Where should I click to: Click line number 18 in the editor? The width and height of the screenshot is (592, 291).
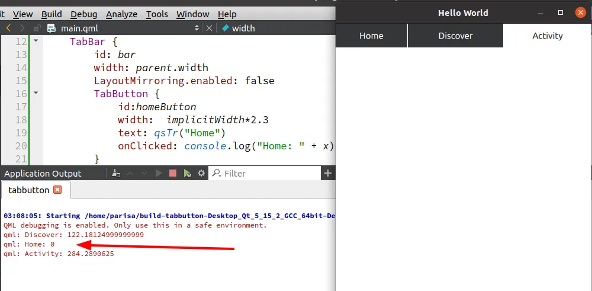21,120
